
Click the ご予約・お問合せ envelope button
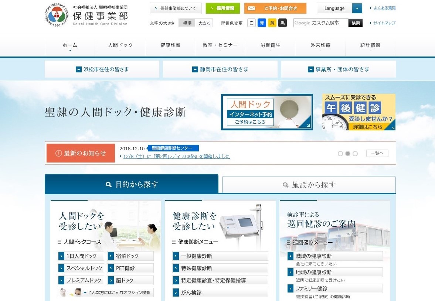[x=275, y=8]
